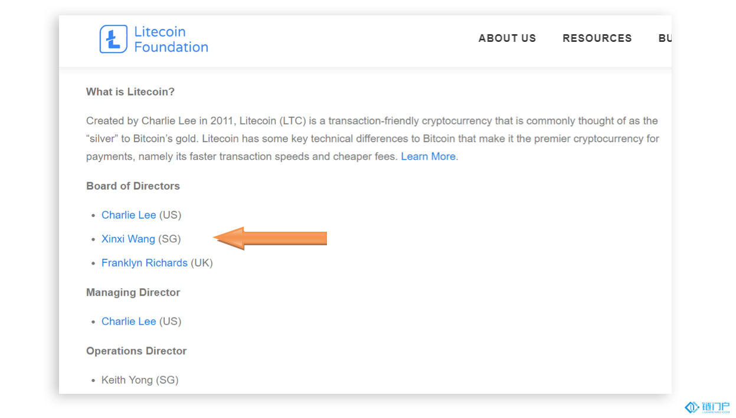Viewport: 736px width, 418px height.
Task: Open the ABOUT US menu
Action: click(x=507, y=38)
